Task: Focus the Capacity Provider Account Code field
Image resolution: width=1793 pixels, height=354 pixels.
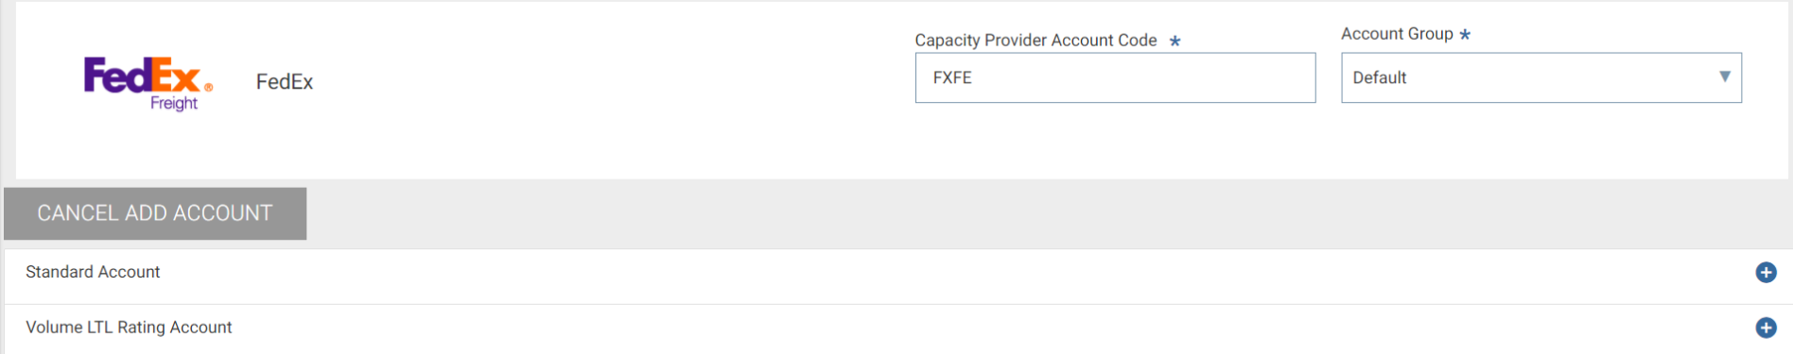Action: 1115,77
